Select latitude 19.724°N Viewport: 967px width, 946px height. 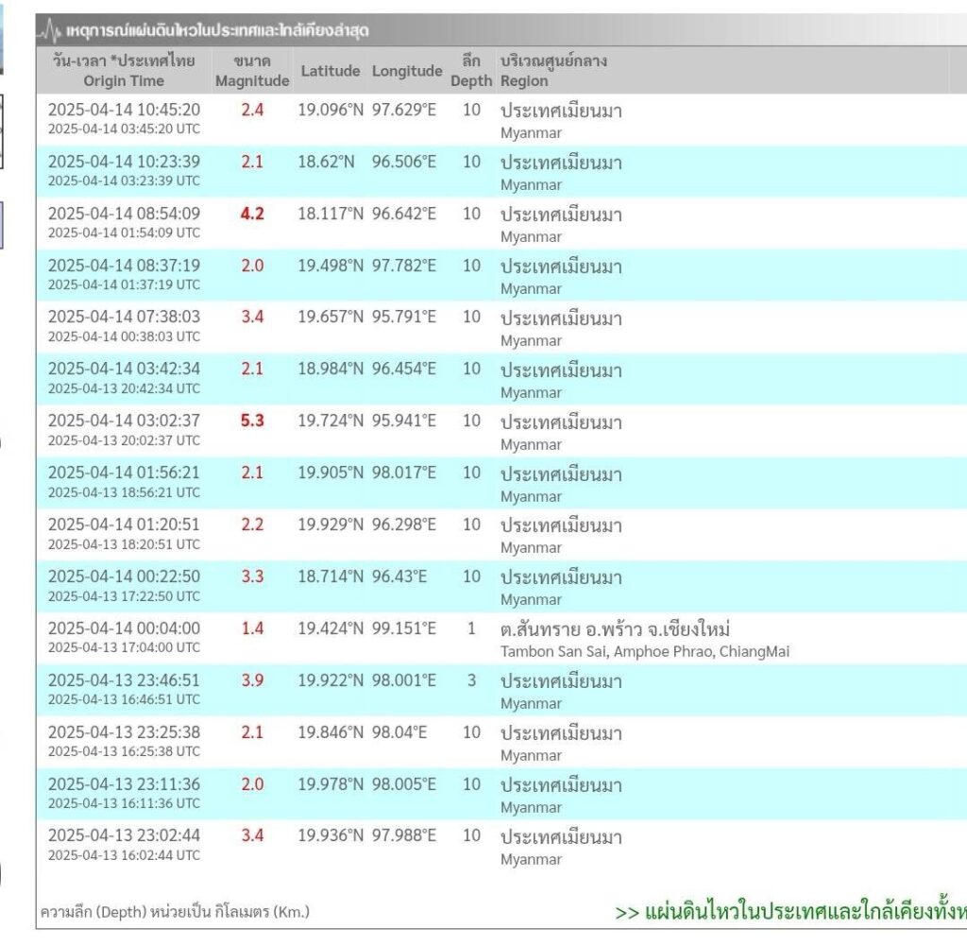click(331, 421)
